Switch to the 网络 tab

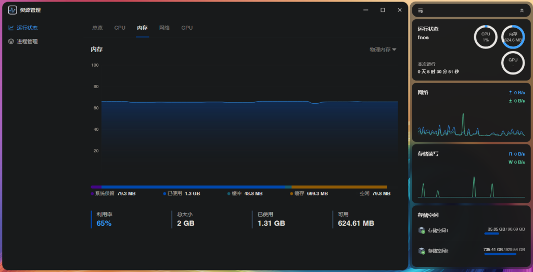coord(164,28)
